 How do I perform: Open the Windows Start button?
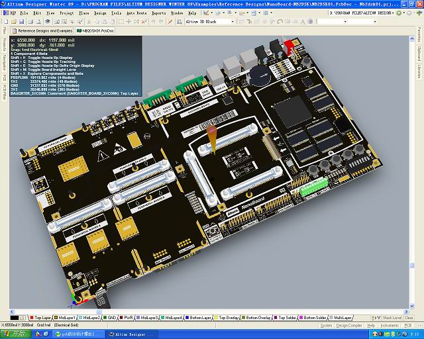click(x=15, y=334)
